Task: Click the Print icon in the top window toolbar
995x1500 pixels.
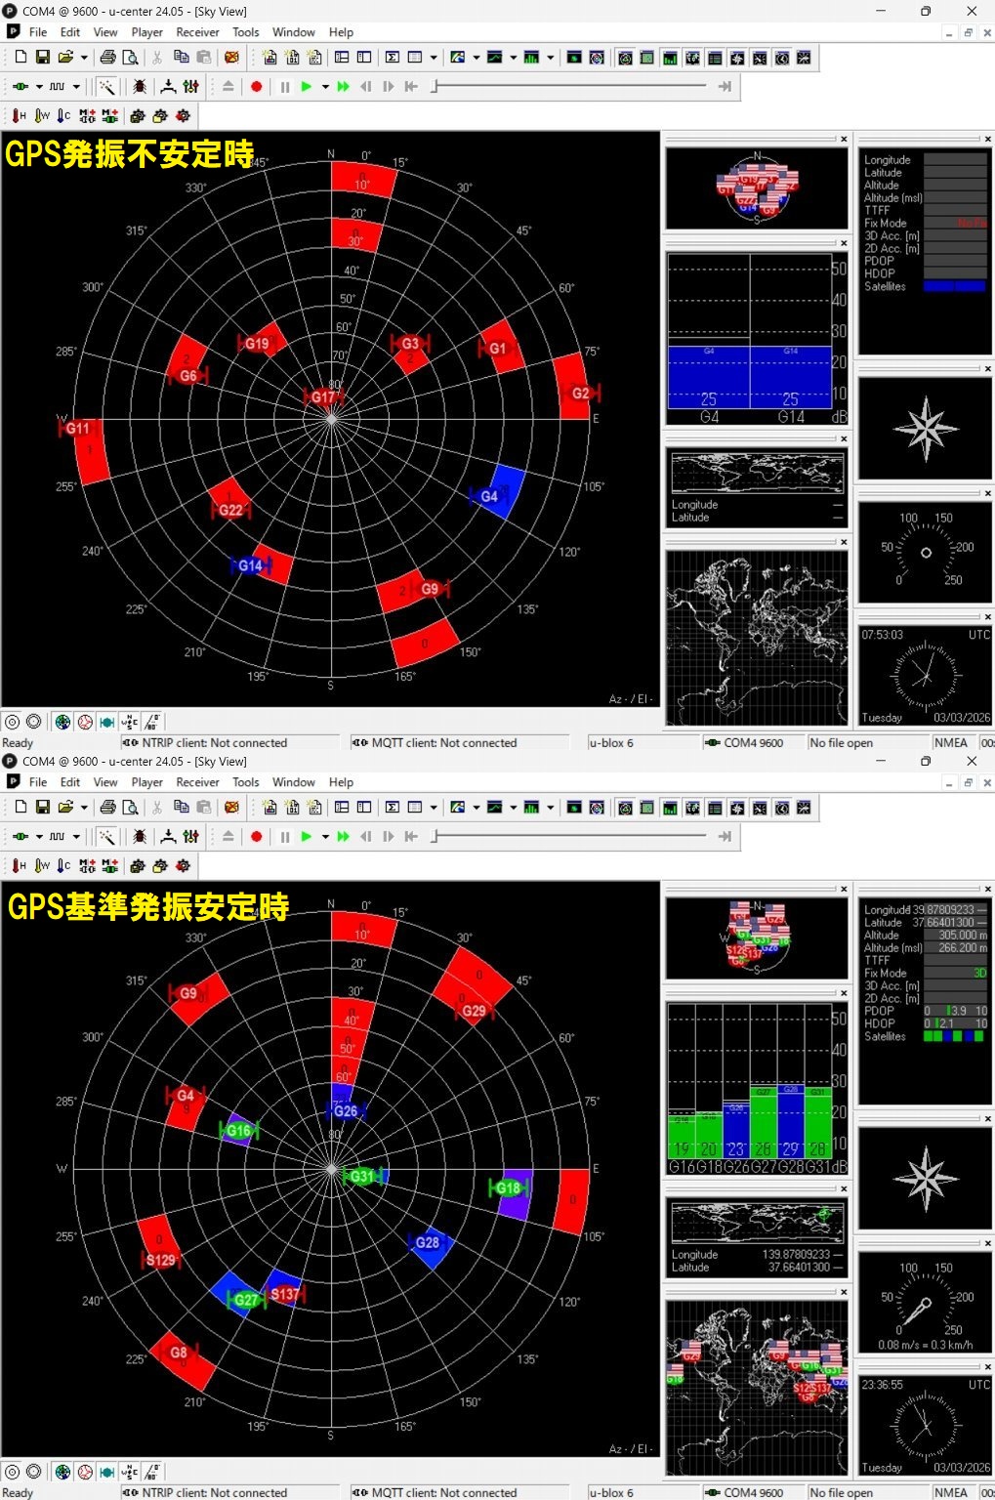Action: click(107, 58)
